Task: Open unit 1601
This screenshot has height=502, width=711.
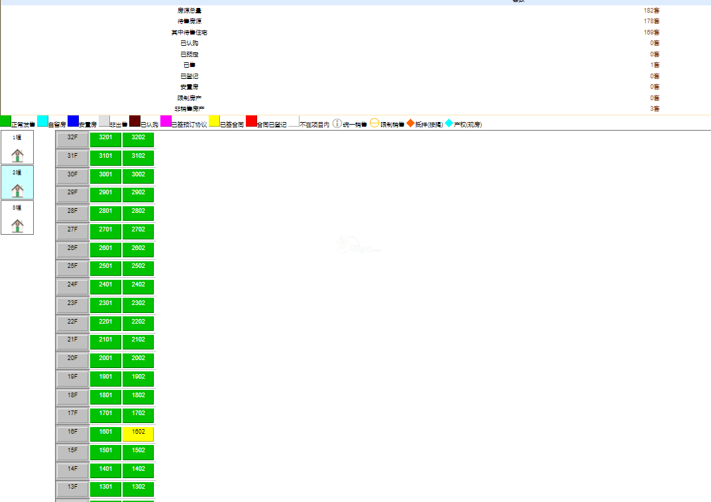Action: pos(105,434)
